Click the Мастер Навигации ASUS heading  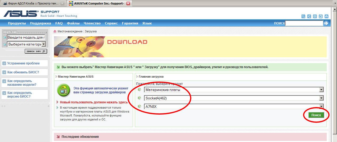(76, 77)
